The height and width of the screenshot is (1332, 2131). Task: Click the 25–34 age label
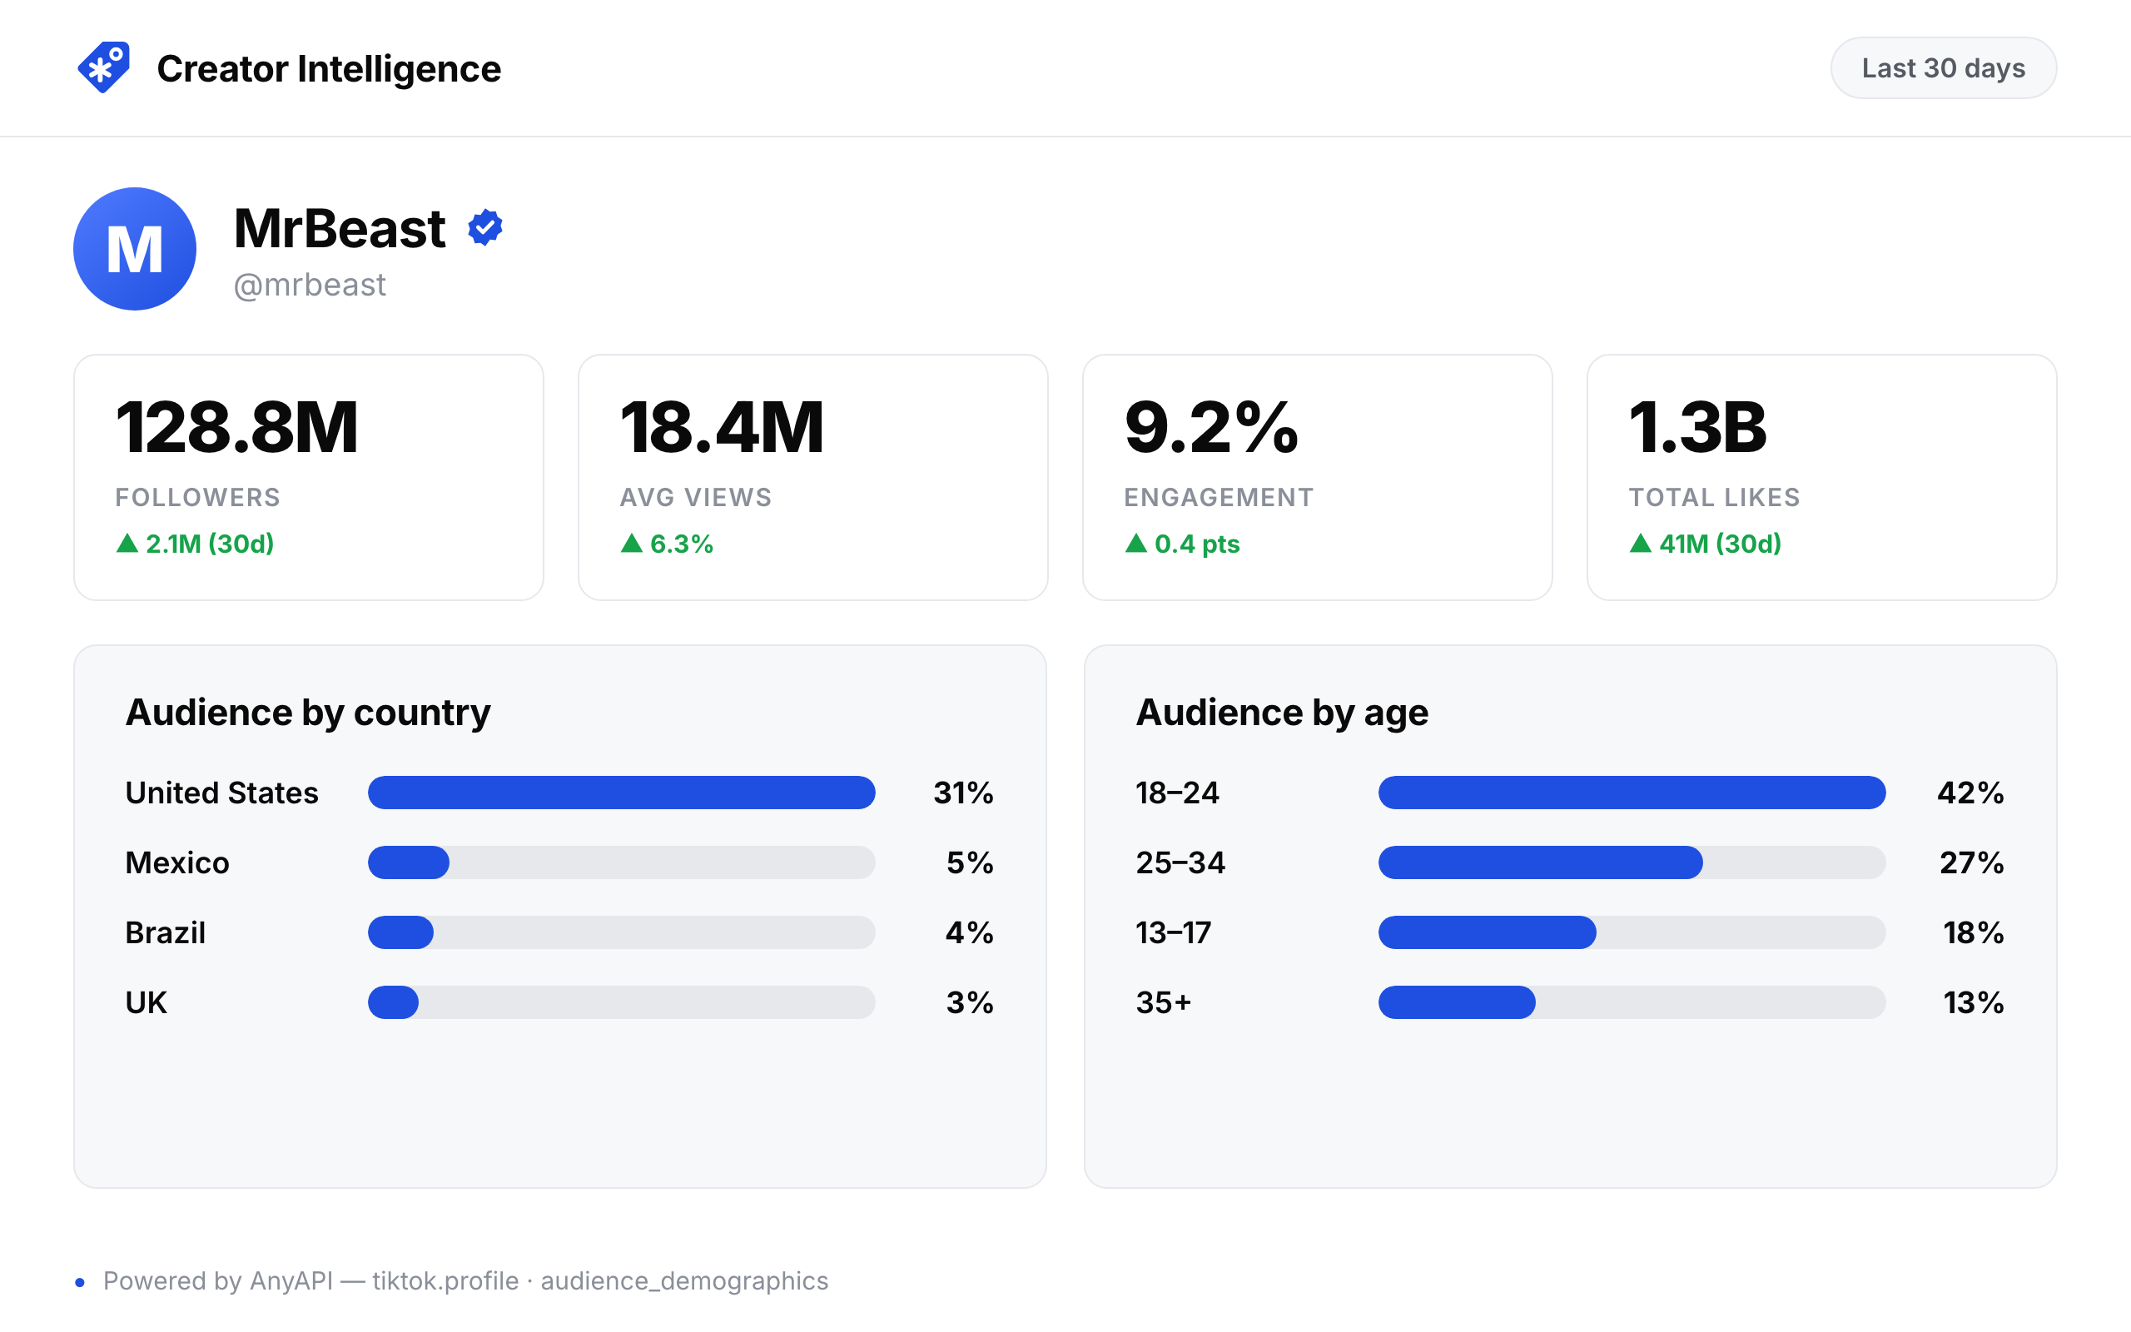pyautogui.click(x=1181, y=862)
